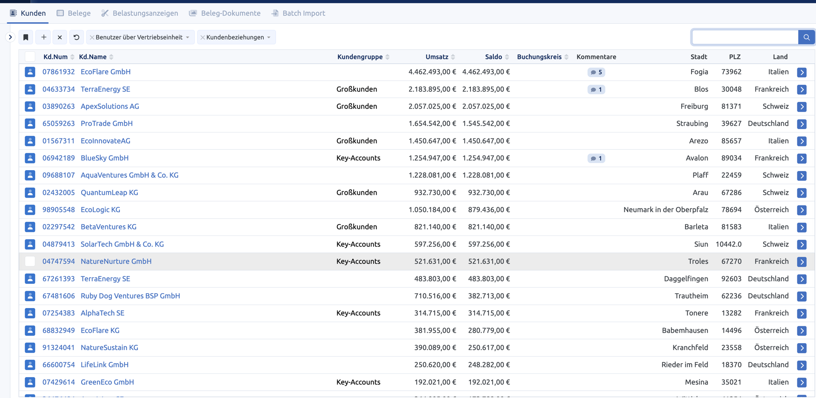
Task: Open the comment badge on BlueSky GmbH row
Action: [596, 158]
